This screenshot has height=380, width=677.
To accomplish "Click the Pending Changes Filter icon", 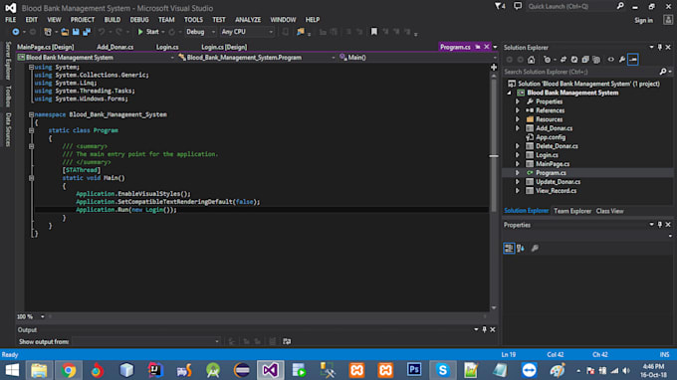I will (548, 60).
